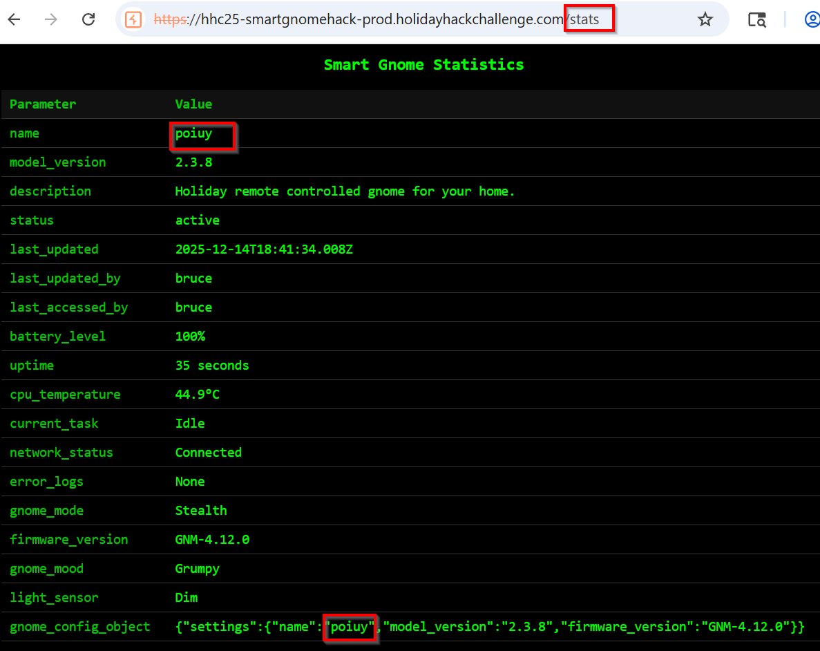The image size is (820, 651).
Task: Click the browser profile avatar
Action: click(x=812, y=19)
